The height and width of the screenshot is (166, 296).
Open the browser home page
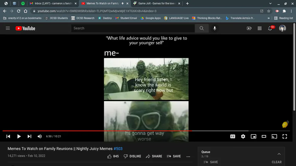click(25, 11)
